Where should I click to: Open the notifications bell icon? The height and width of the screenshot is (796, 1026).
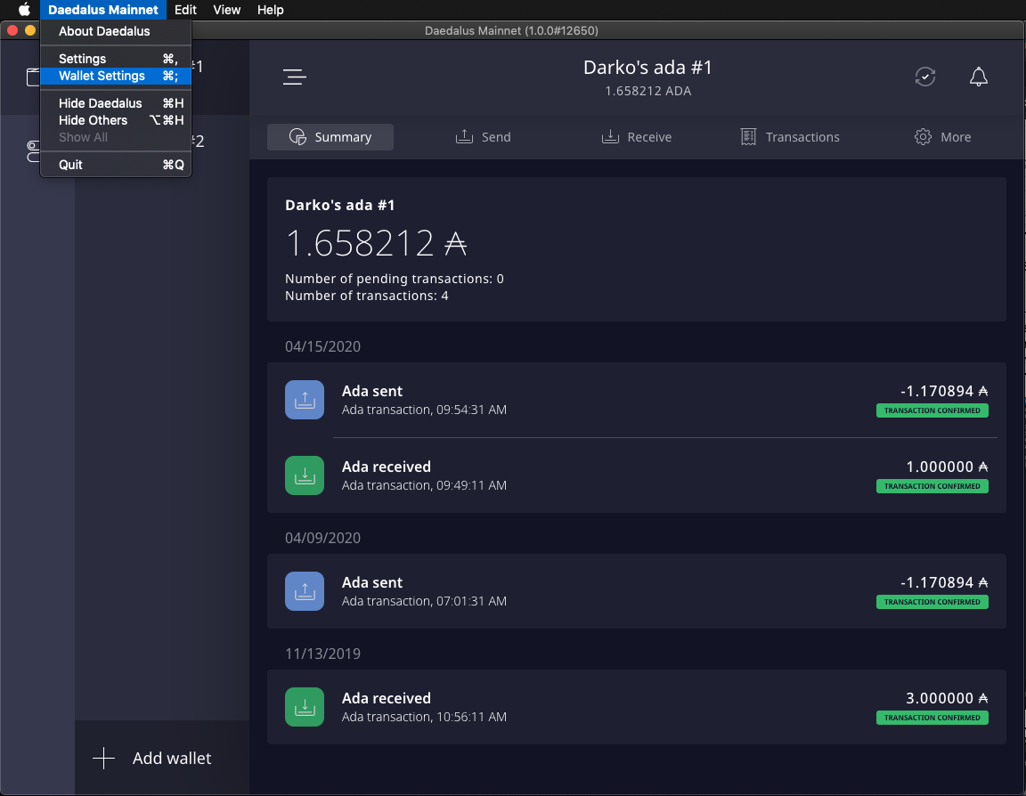(x=978, y=77)
